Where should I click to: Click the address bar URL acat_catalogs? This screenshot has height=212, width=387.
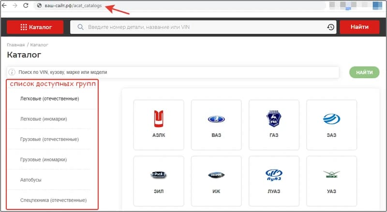click(x=73, y=6)
